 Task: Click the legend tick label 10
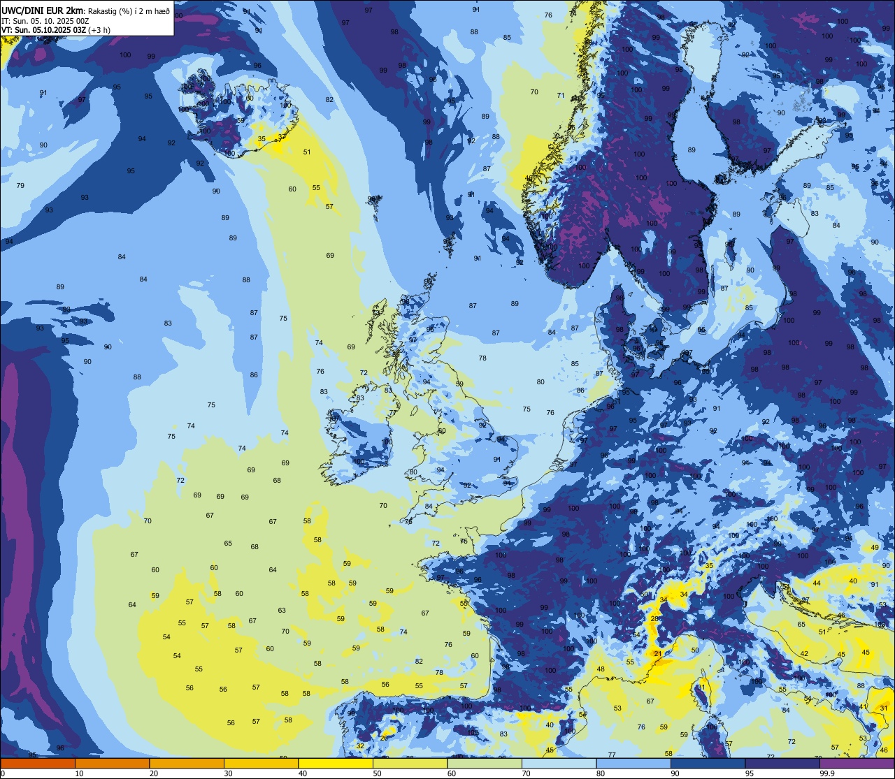79,773
